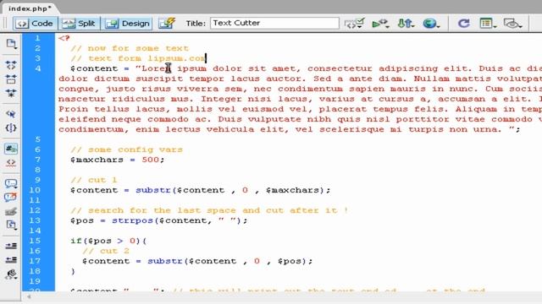Open the Format Source Code menu
The height and width of the screenshot is (304, 542).
(11, 274)
